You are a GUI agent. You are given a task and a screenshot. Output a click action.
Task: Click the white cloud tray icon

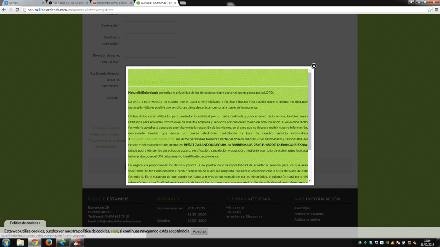(382, 243)
